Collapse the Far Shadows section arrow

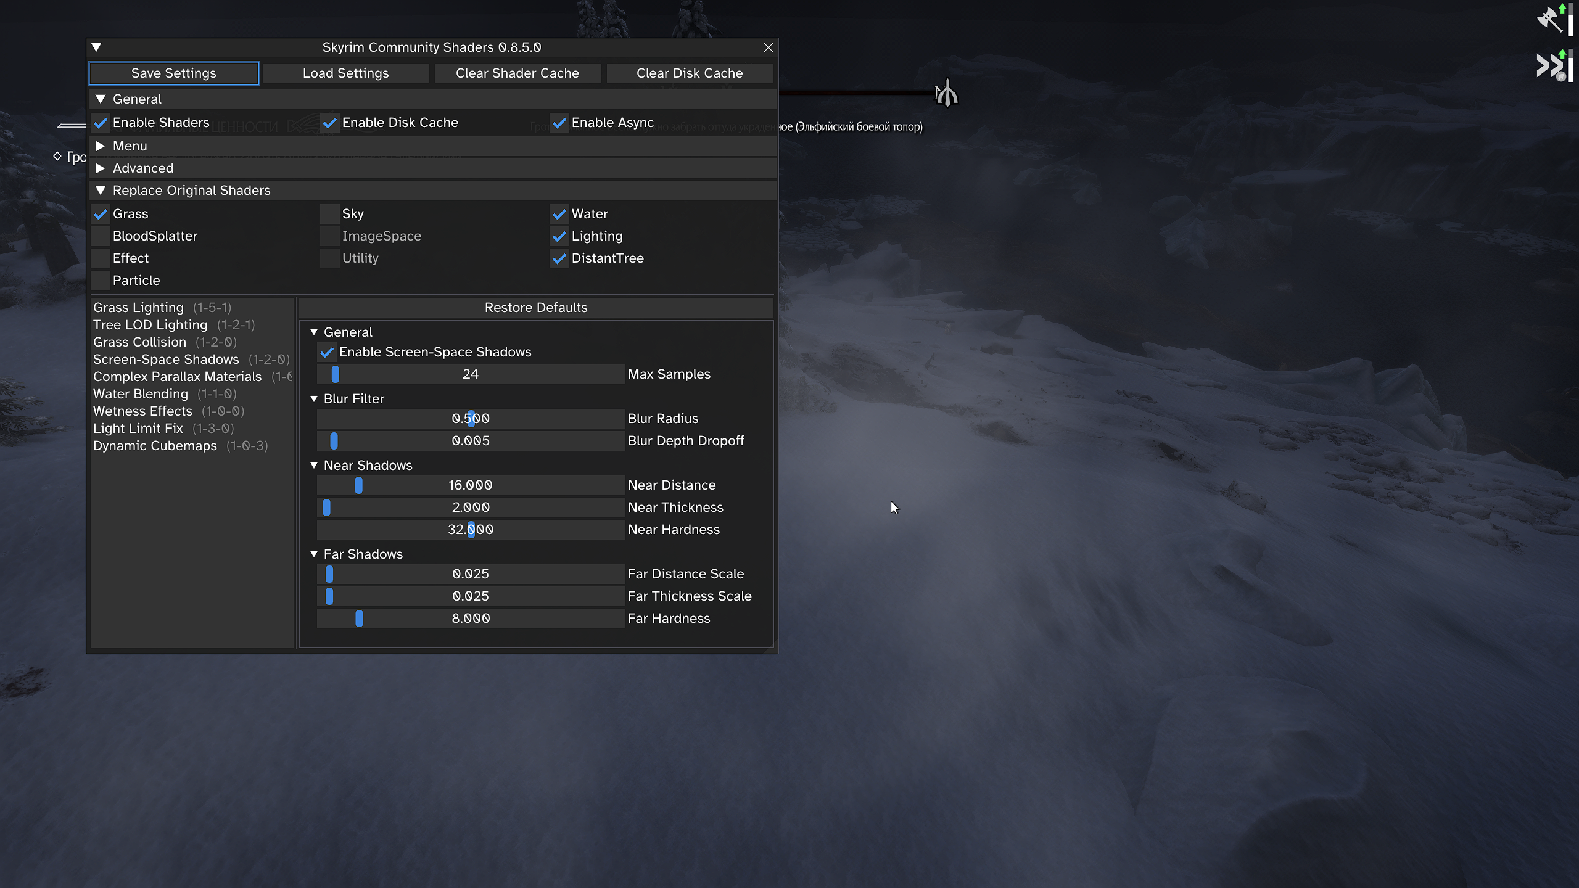pos(314,554)
